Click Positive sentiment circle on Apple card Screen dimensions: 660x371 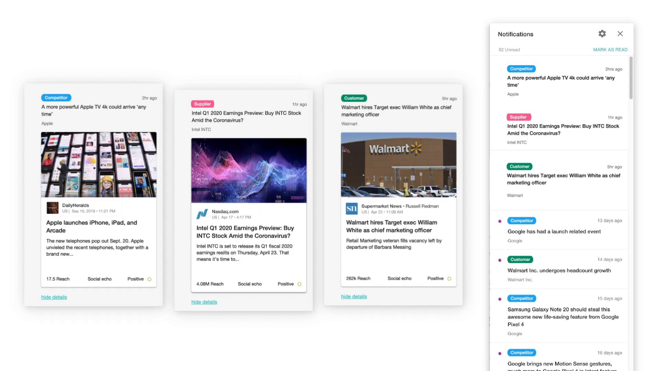pyautogui.click(x=149, y=279)
